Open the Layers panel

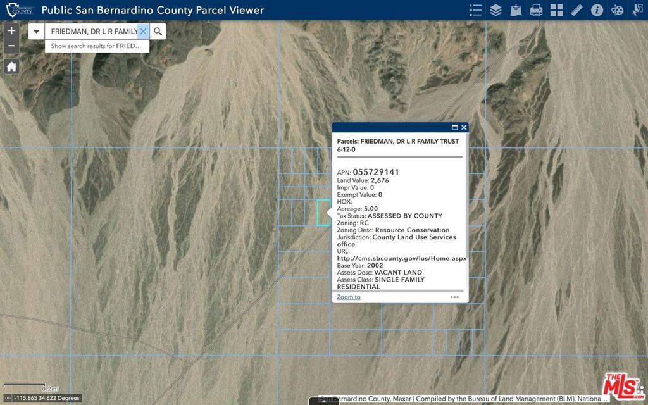click(x=495, y=10)
